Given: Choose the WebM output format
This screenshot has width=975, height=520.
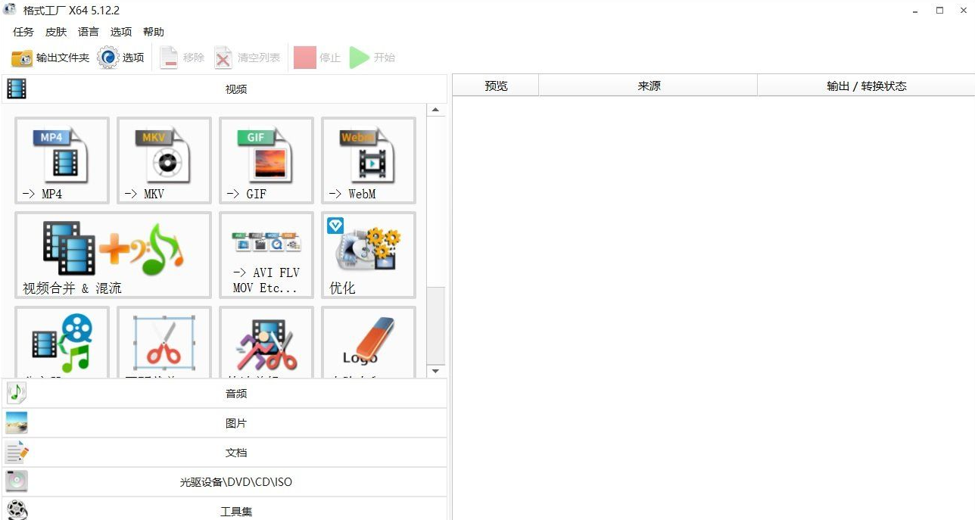Looking at the screenshot, I should [368, 160].
